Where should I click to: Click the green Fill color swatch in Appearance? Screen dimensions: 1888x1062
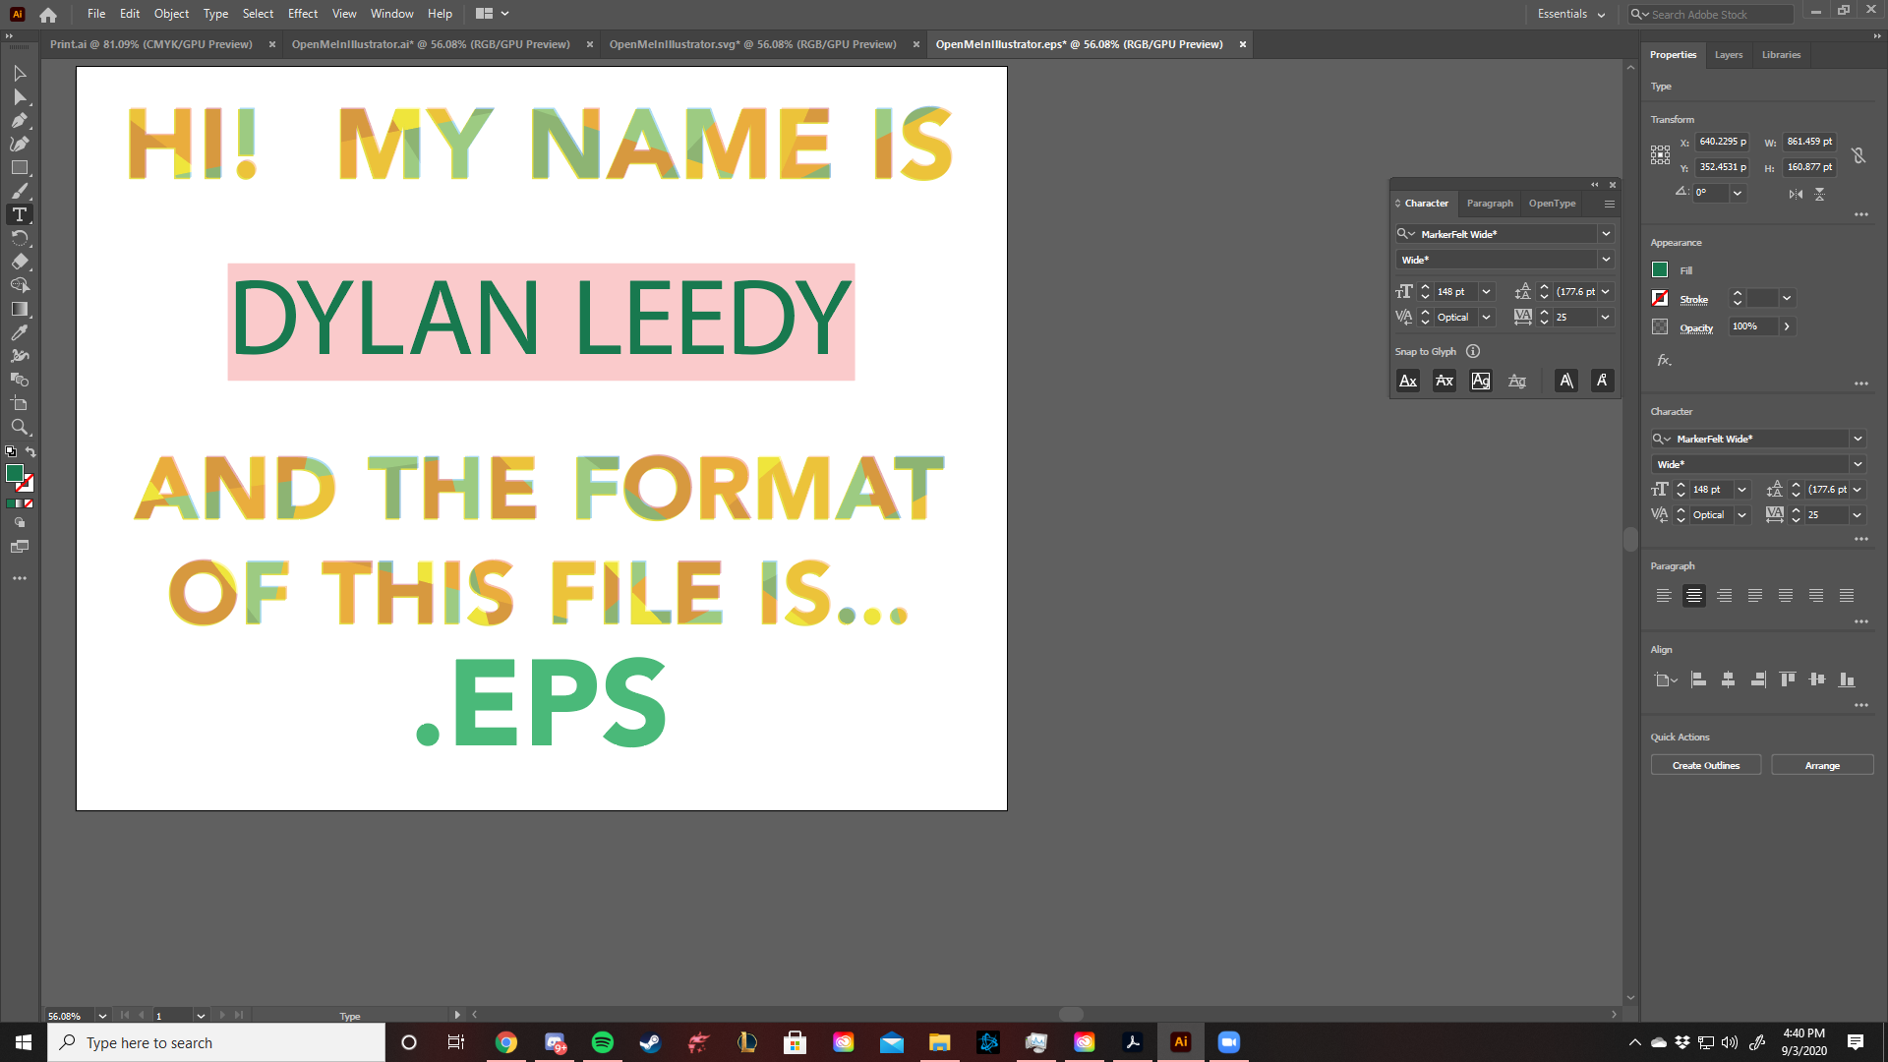[x=1660, y=270]
